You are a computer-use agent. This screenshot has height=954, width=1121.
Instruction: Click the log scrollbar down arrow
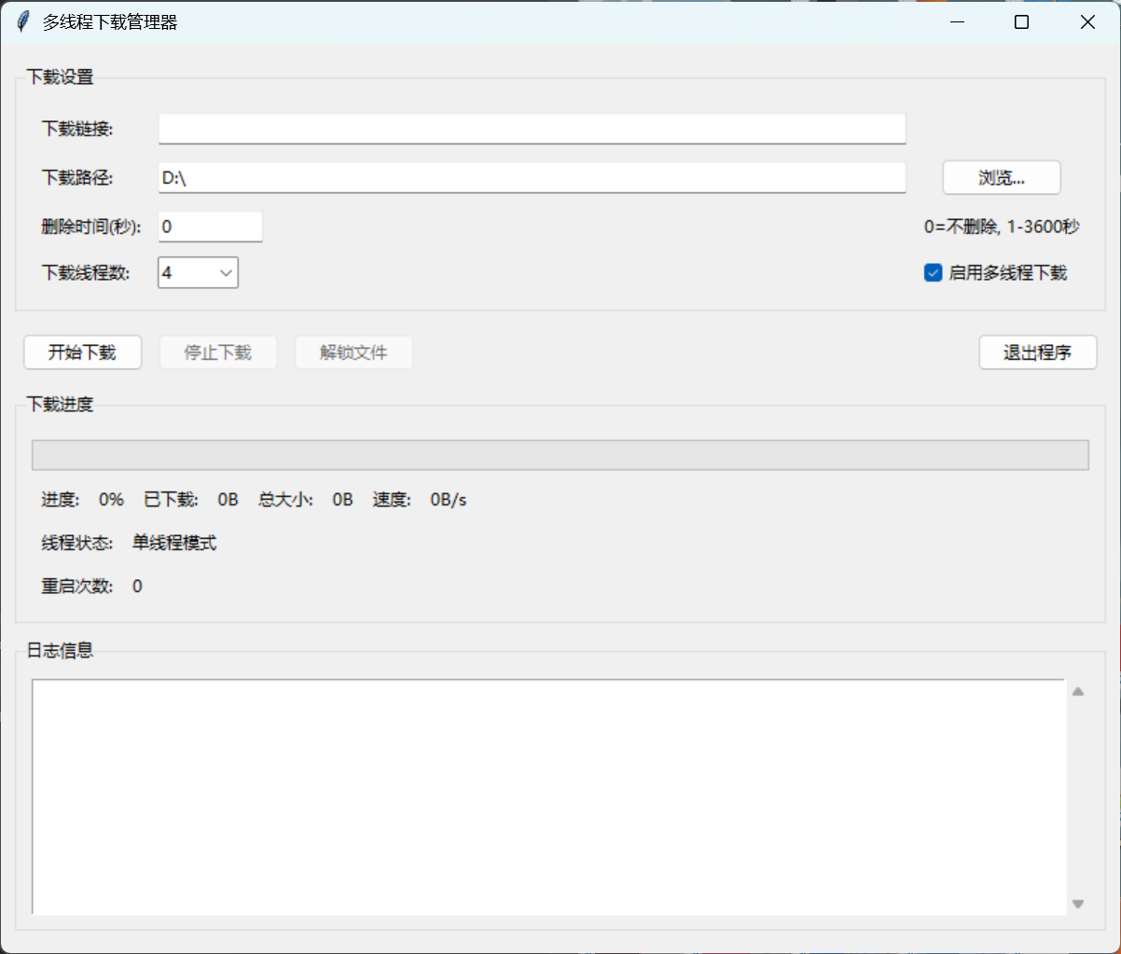point(1078,904)
